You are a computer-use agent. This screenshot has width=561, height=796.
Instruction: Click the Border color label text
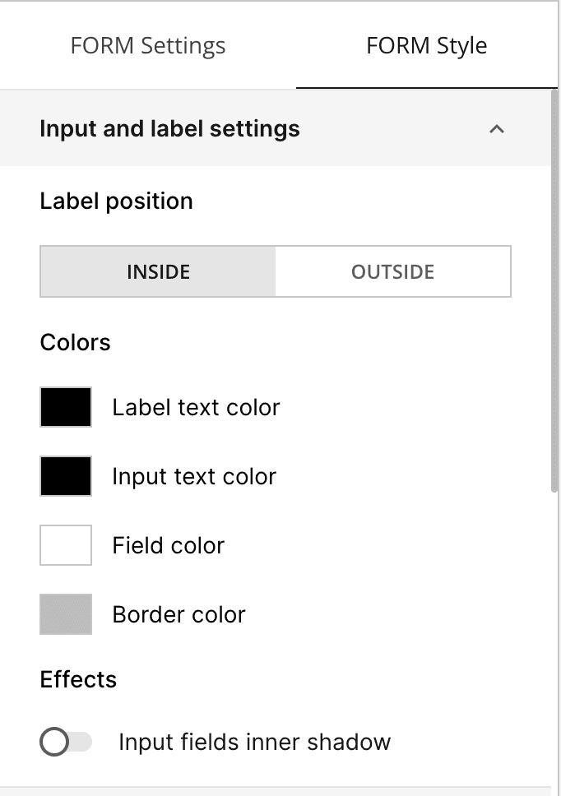tap(178, 613)
